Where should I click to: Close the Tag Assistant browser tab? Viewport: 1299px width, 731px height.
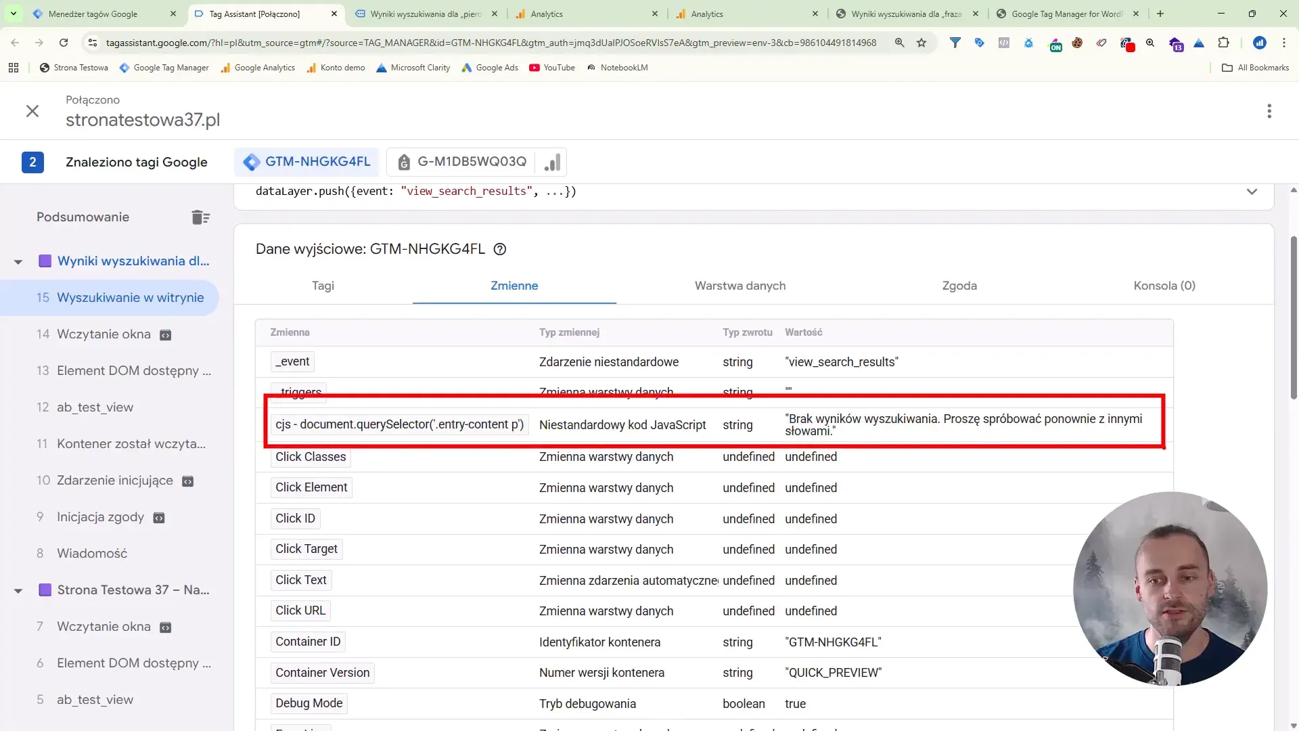(x=334, y=14)
